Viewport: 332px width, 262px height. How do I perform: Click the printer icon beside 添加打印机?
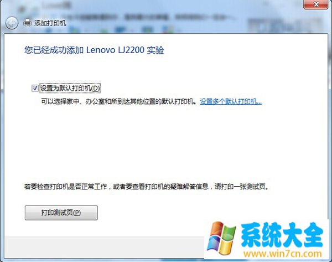click(x=27, y=23)
